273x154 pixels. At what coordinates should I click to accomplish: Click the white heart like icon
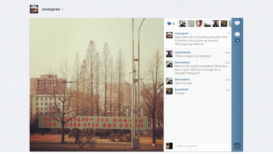pyautogui.click(x=237, y=23)
